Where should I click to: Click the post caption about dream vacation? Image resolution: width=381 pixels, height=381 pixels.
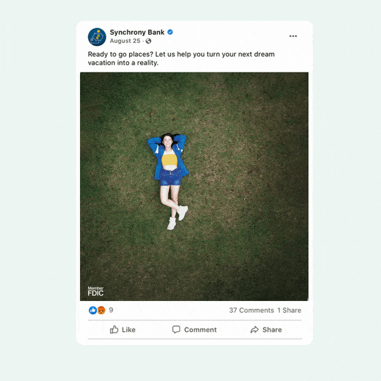click(181, 59)
